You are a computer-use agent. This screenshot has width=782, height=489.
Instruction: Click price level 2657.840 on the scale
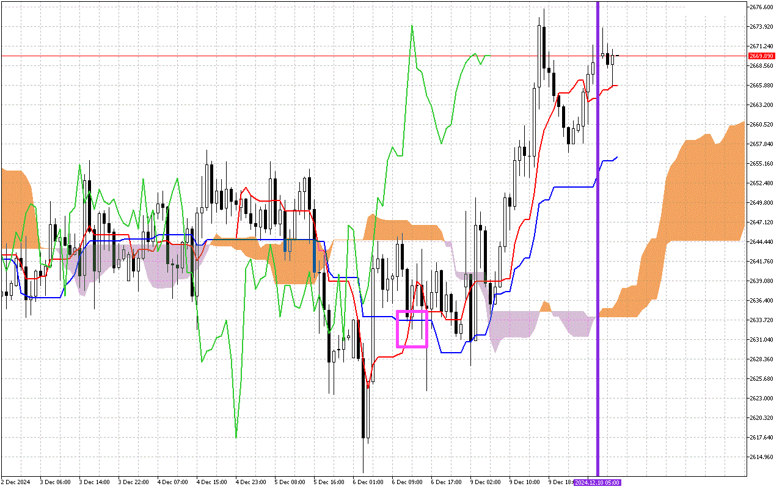[x=761, y=144]
